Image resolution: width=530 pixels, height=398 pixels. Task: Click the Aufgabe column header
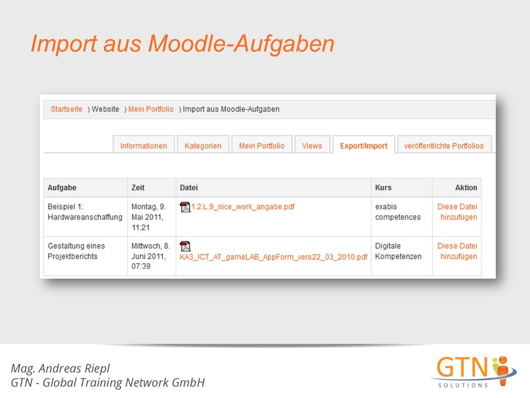pos(86,187)
